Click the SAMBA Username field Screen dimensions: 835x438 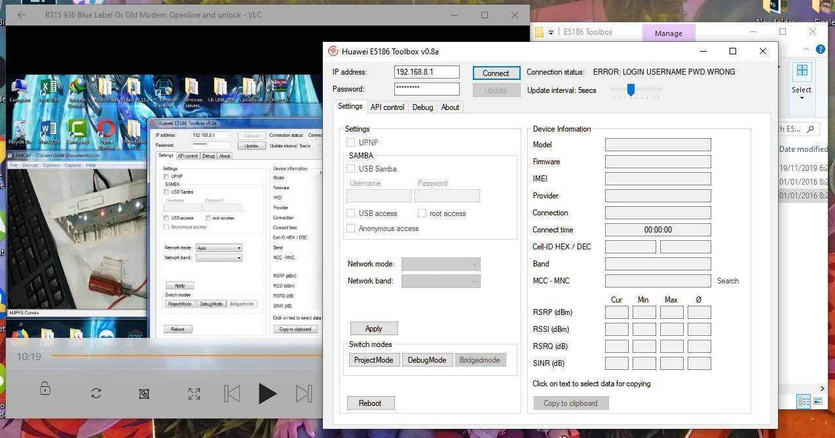pos(379,195)
